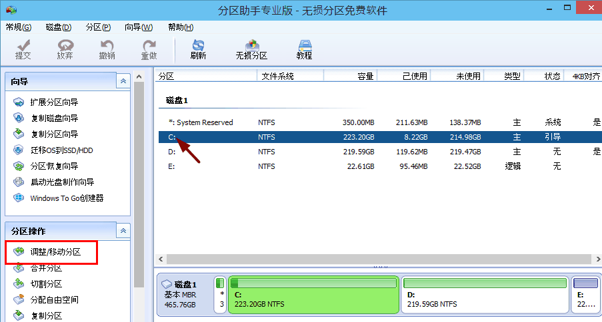Open the 常规(G) menu

(19, 27)
